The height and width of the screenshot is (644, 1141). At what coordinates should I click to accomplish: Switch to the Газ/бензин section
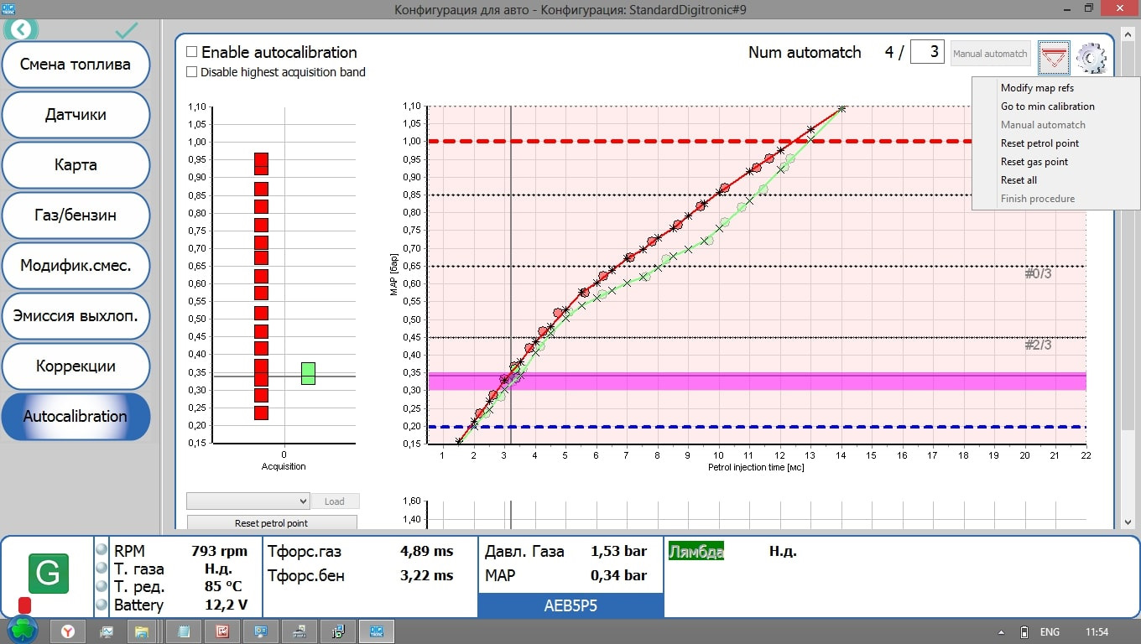76,216
